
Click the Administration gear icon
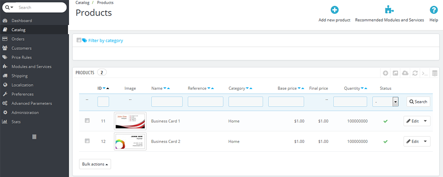[x=5, y=112]
